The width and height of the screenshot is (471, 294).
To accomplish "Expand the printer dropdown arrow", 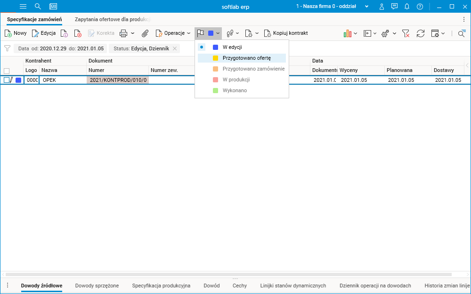I will tap(132, 33).
